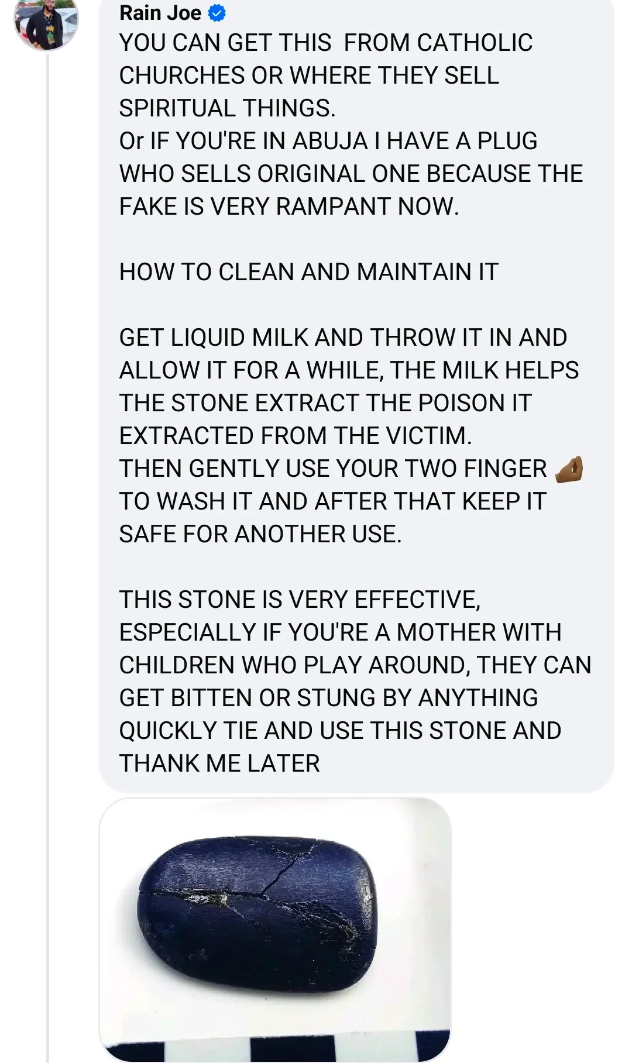Tap the 'SAFE FOR ANOTHER USE.' line
Viewport: 632px width, 1063px height.
[260, 534]
